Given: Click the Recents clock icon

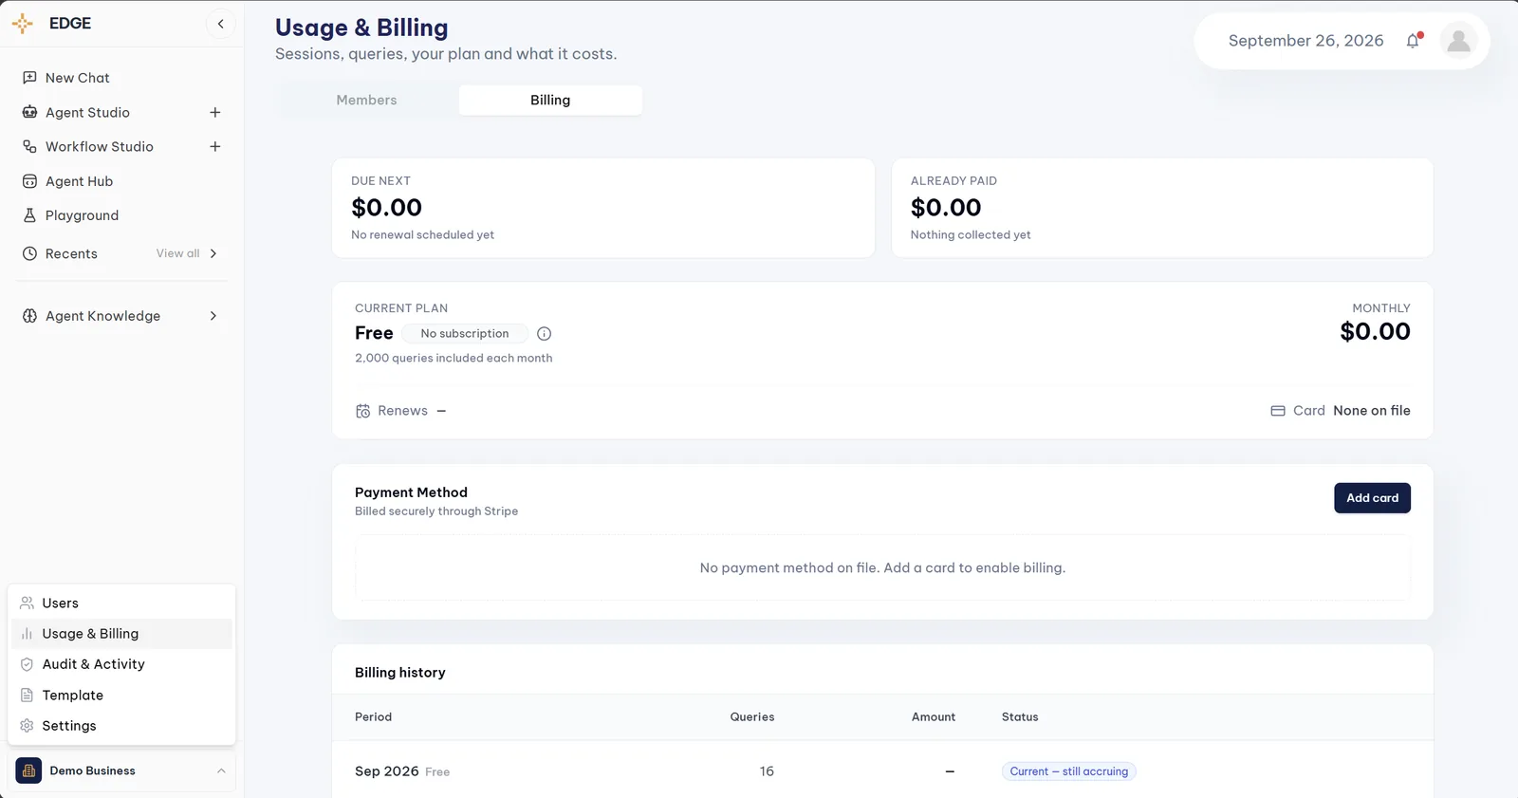Looking at the screenshot, I should point(29,253).
